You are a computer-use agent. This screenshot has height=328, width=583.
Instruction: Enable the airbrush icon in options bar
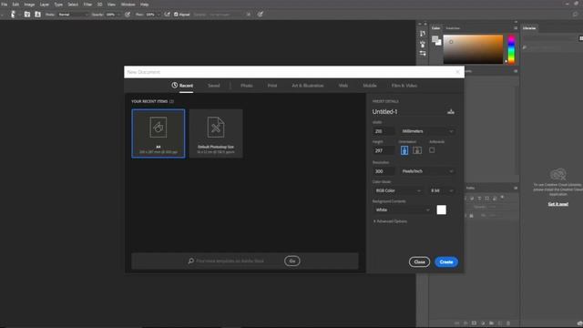point(167,15)
